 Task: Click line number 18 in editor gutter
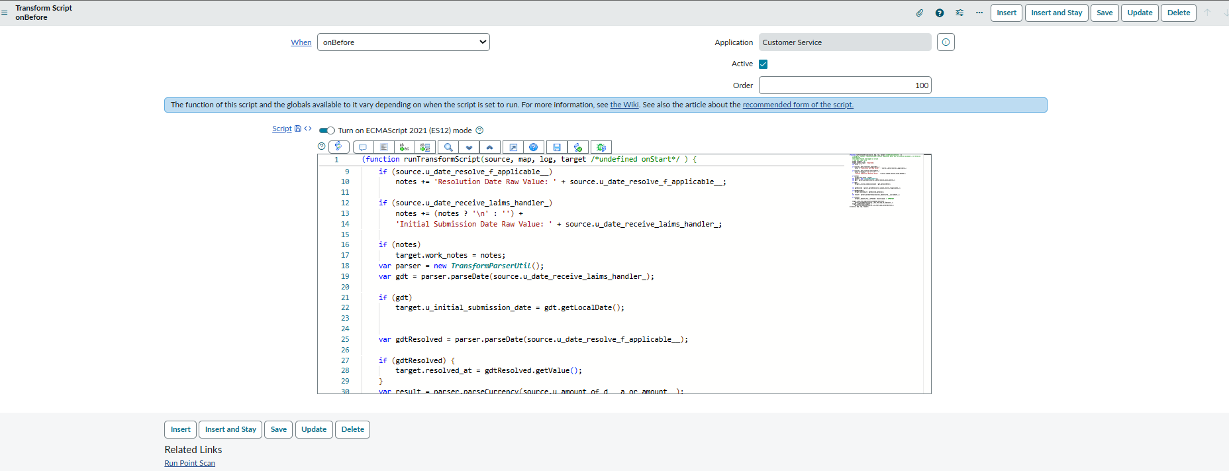[345, 266]
